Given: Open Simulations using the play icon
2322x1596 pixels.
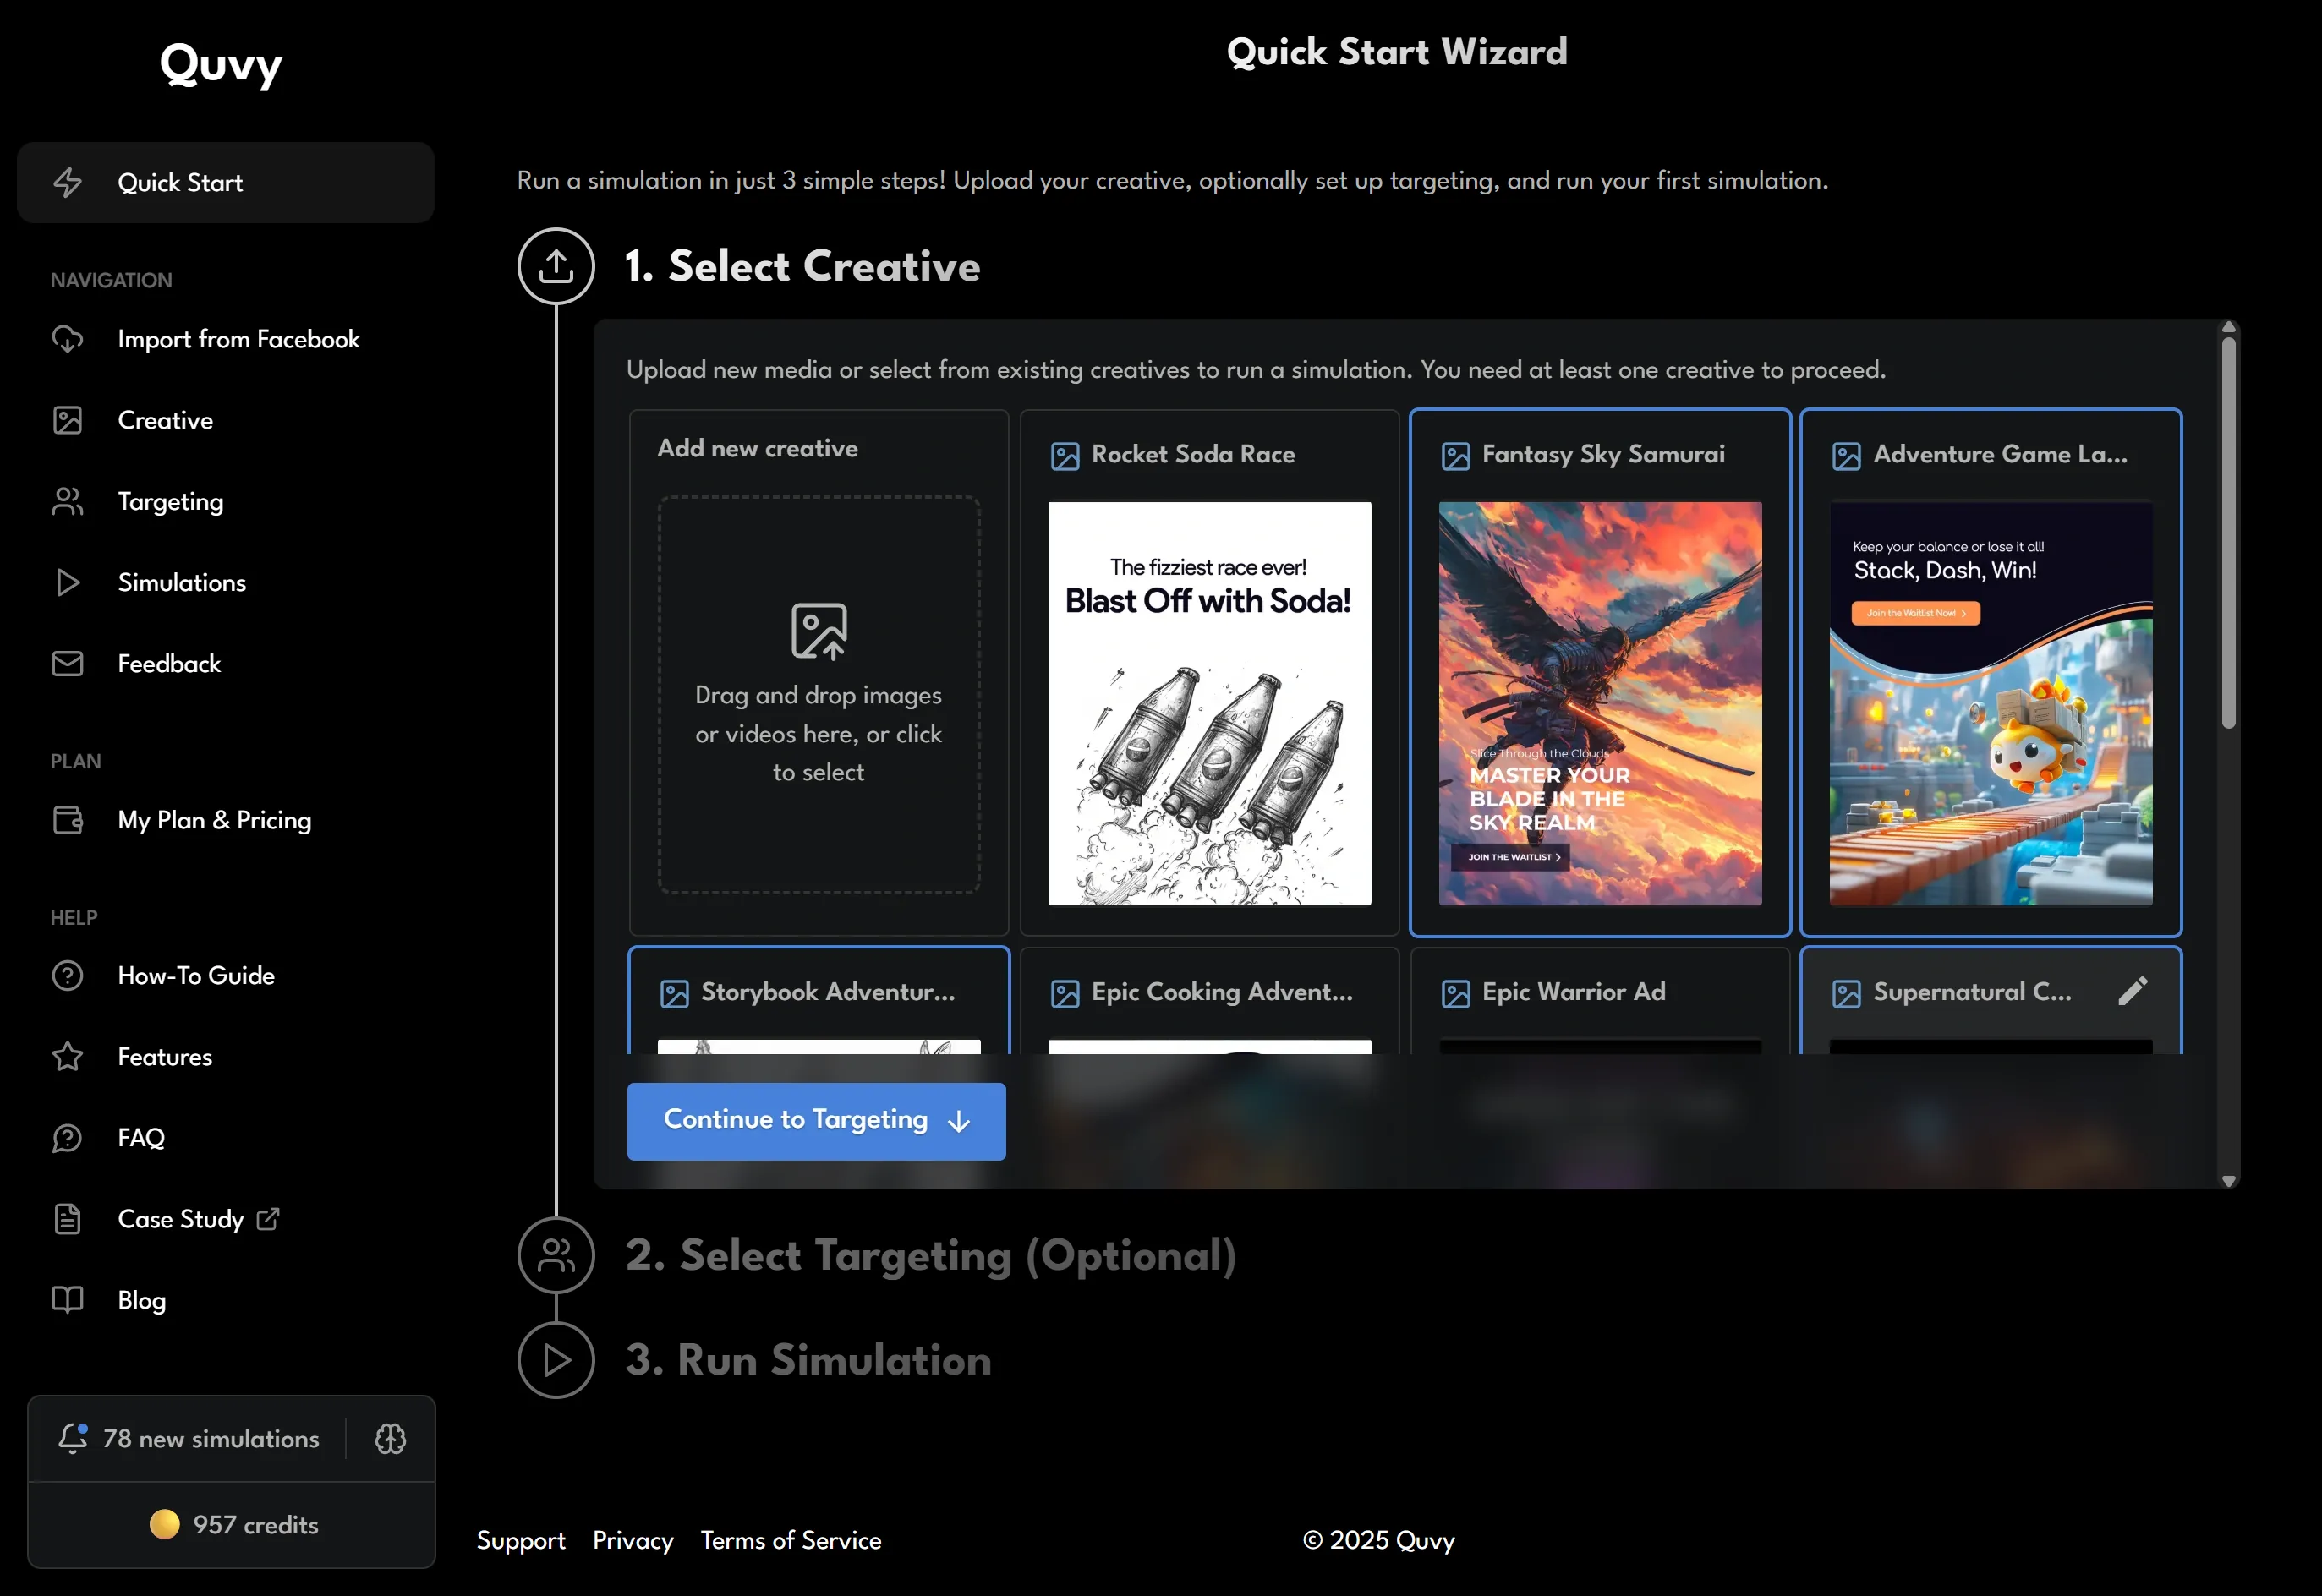Looking at the screenshot, I should click(x=67, y=582).
